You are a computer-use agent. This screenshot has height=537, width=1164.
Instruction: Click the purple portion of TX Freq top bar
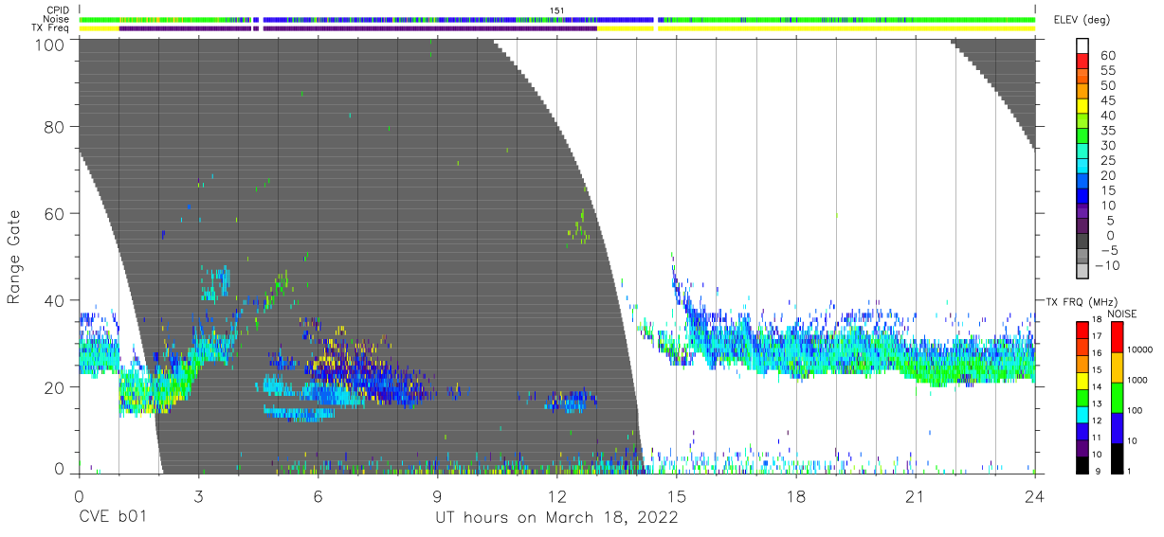pos(357,28)
